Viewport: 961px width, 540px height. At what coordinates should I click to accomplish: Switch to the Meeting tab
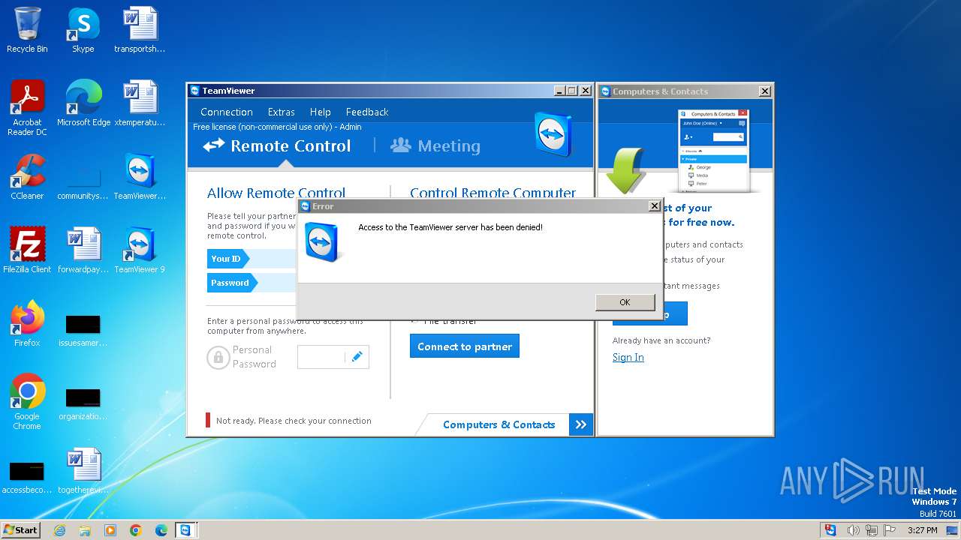point(435,145)
